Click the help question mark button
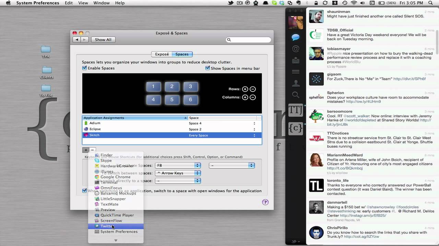The image size is (439, 246). (265, 202)
